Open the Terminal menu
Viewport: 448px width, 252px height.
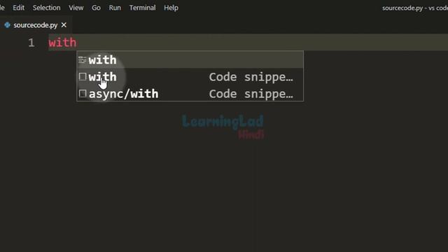tap(142, 8)
